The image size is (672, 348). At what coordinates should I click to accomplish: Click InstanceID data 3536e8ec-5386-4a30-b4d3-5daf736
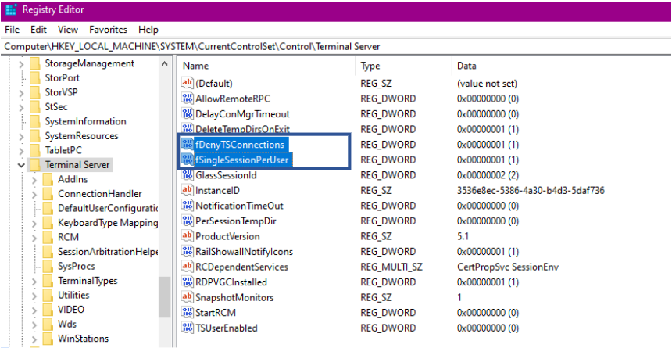[x=531, y=191]
